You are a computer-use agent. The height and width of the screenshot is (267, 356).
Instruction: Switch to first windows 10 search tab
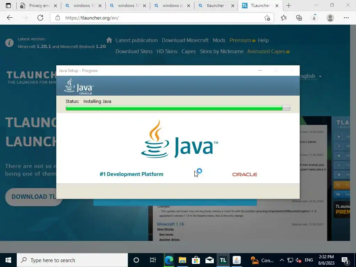tap(83, 6)
